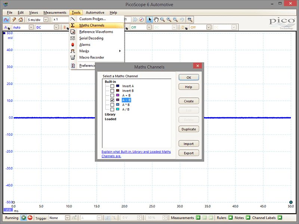
Task: Enable the Invert A maths channel
Action: pyautogui.click(x=112, y=86)
